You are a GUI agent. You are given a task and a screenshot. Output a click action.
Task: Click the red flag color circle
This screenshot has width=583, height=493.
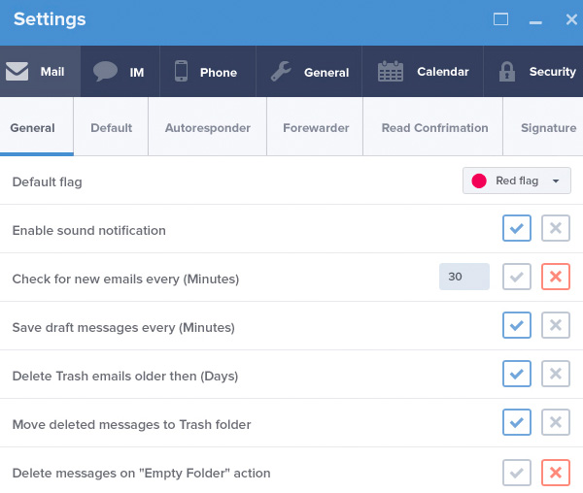(x=478, y=181)
